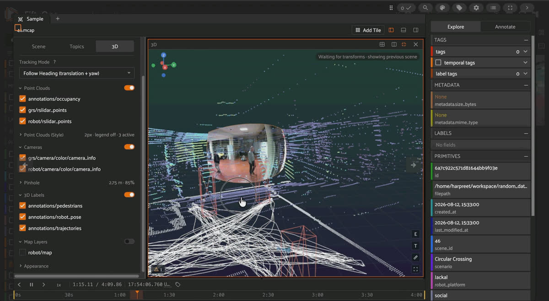Click the split columns icon in 3D tile header
Viewport: 549px width, 301px height.
pyautogui.click(x=394, y=44)
